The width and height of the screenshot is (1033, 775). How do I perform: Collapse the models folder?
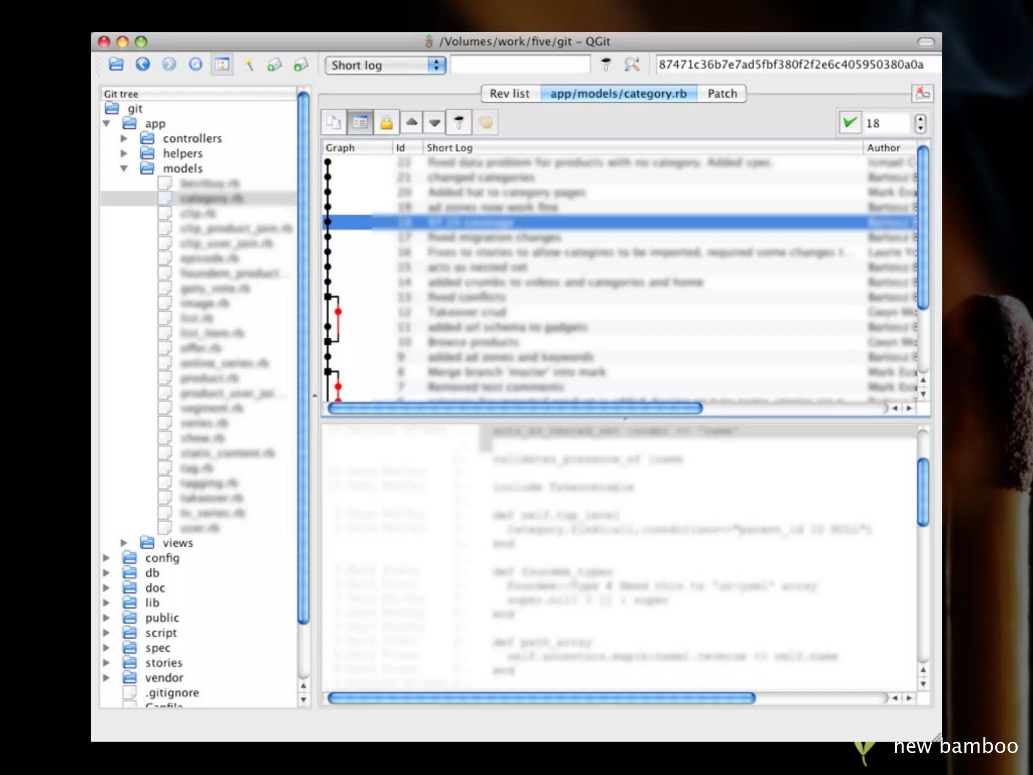pos(124,169)
